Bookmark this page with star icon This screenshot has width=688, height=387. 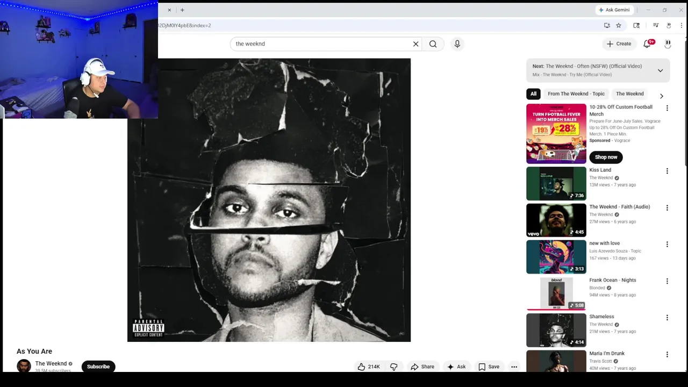(619, 25)
